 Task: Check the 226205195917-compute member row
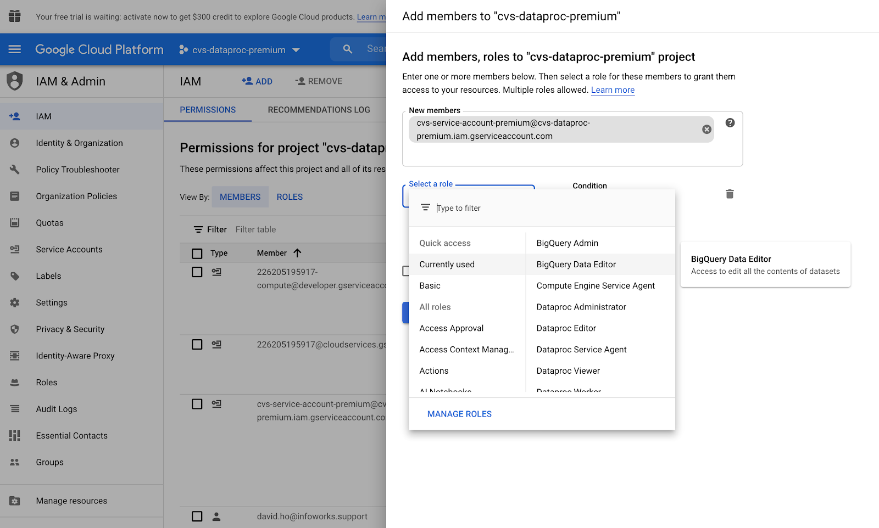[197, 272]
